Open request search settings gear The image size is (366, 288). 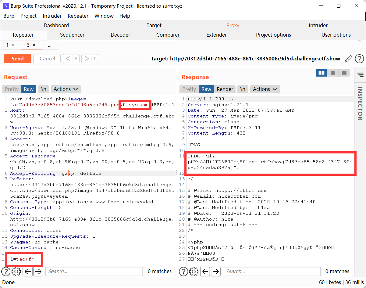pos(16,271)
